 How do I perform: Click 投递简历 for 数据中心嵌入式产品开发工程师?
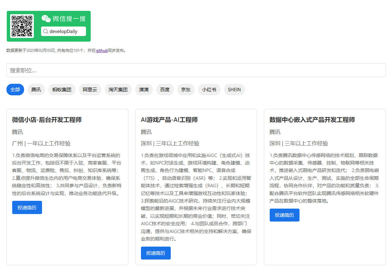pyautogui.click(x=285, y=215)
